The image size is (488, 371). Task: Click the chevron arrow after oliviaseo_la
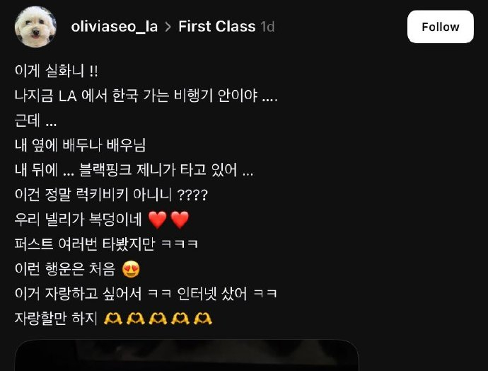tap(168, 27)
